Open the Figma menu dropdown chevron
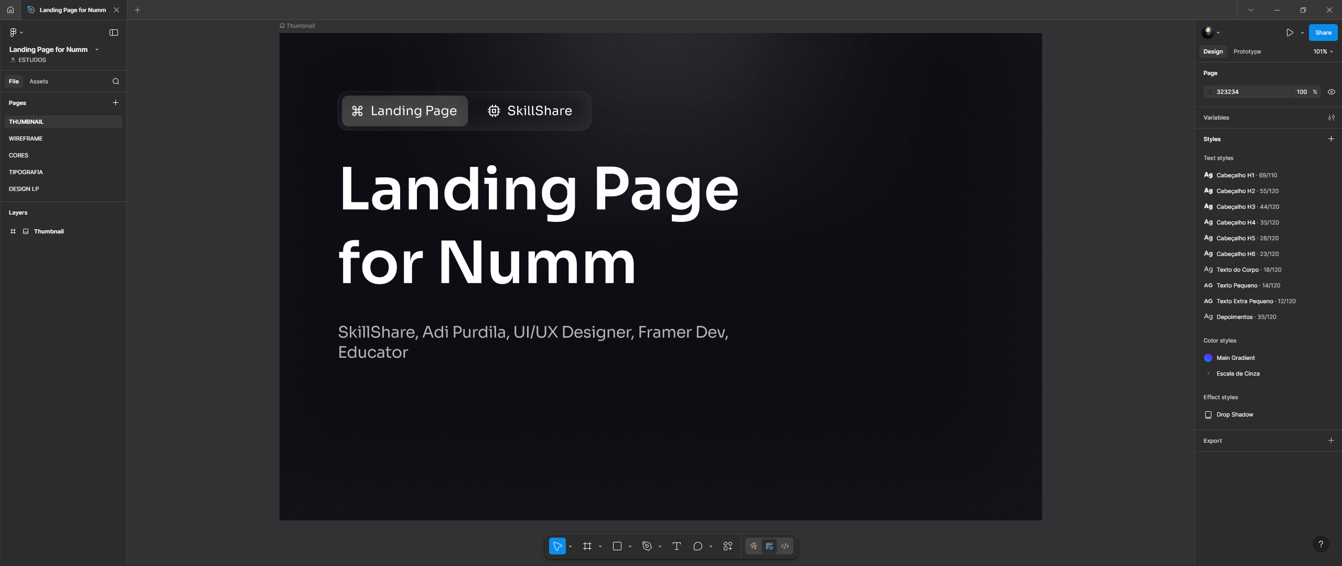This screenshot has height=566, width=1342. [x=22, y=33]
